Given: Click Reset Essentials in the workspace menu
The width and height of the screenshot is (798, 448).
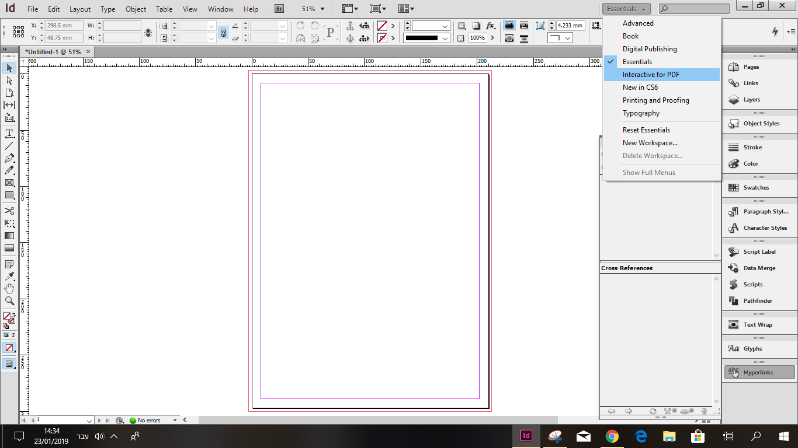Looking at the screenshot, I should pyautogui.click(x=646, y=129).
